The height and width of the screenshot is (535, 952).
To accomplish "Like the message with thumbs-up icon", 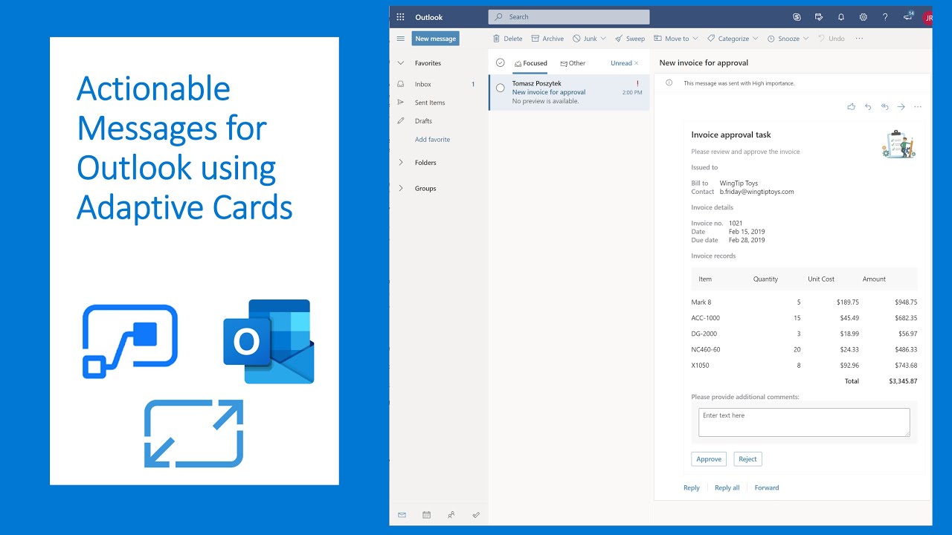I will [852, 107].
